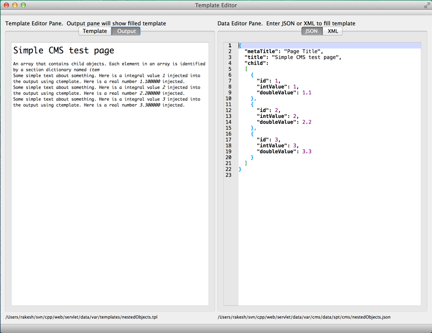The width and height of the screenshot is (432, 333).
Task: Click the closing brace on line 22
Action: click(x=240, y=169)
